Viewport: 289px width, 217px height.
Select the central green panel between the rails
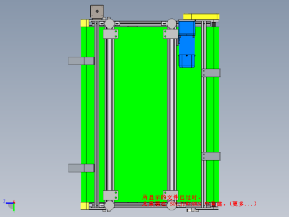pos(141,114)
